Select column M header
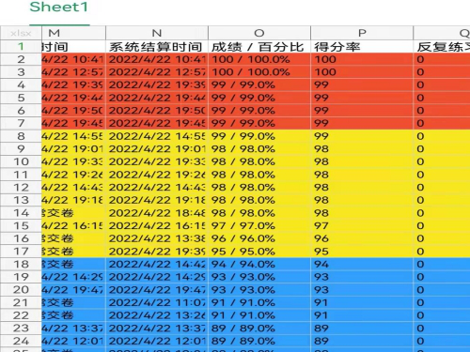The image size is (470, 352). coord(73,33)
